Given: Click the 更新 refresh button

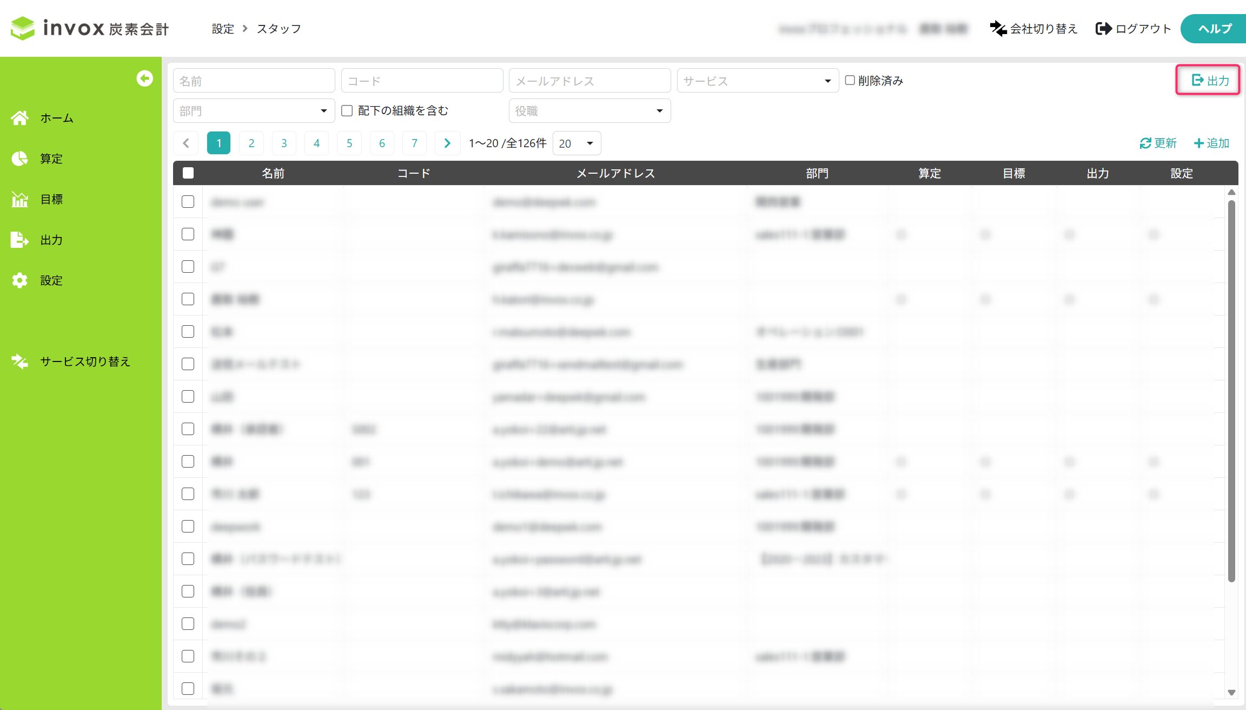Looking at the screenshot, I should 1158,143.
